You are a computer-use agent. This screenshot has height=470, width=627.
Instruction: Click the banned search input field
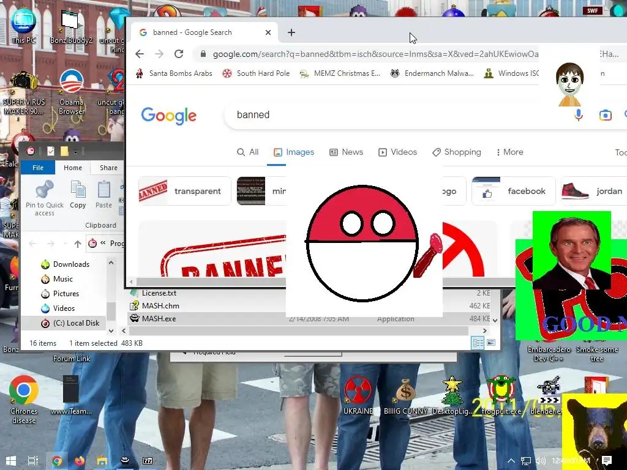pyautogui.click(x=400, y=115)
